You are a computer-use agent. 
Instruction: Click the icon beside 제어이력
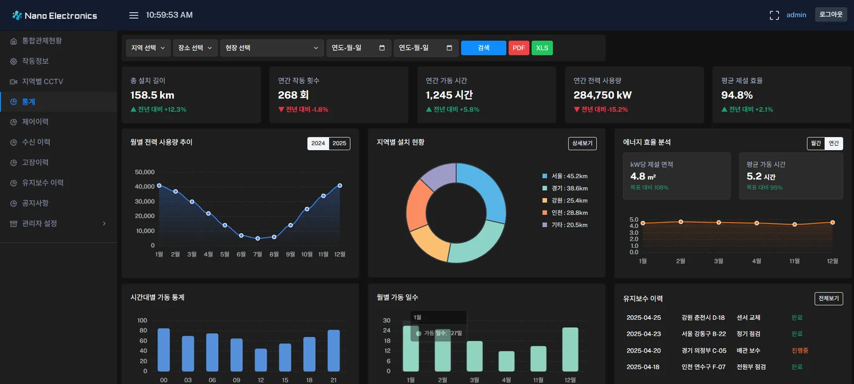point(13,122)
